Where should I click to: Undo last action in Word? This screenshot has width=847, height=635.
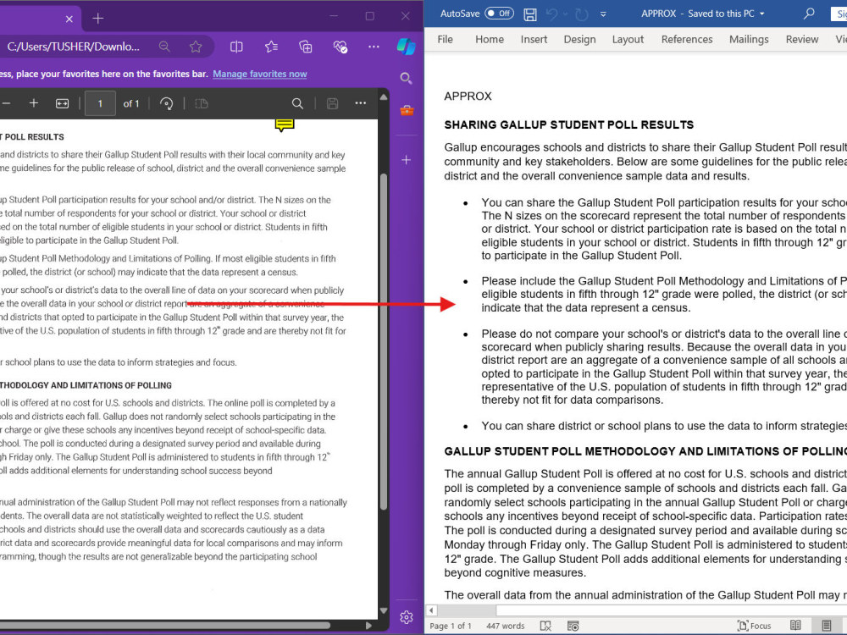551,14
